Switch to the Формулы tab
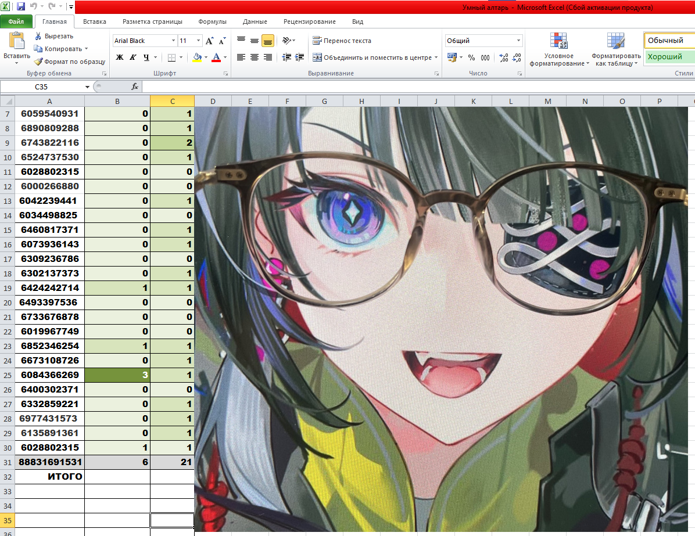The height and width of the screenshot is (536, 695). coord(212,21)
